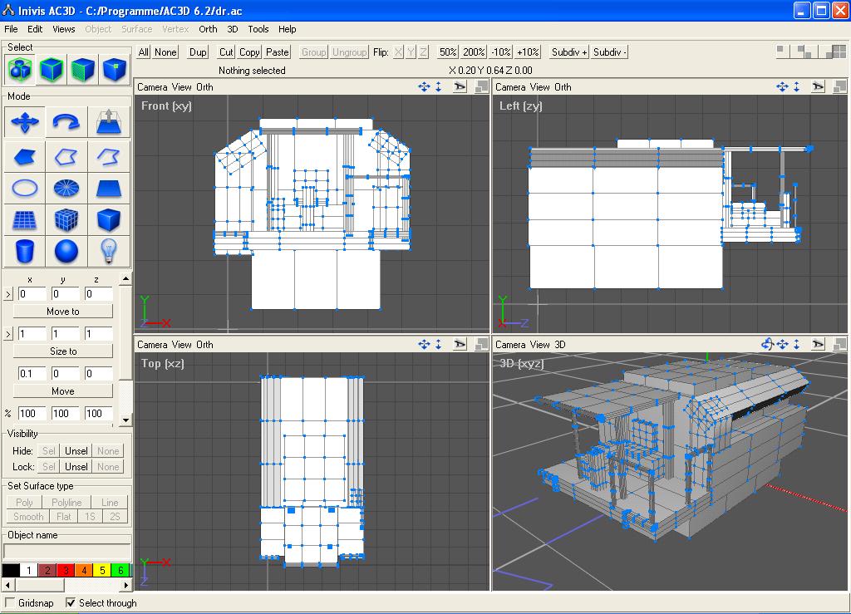Screen dimensions: 851x614
Task: Pick the red color swatch 3
Action: point(66,570)
